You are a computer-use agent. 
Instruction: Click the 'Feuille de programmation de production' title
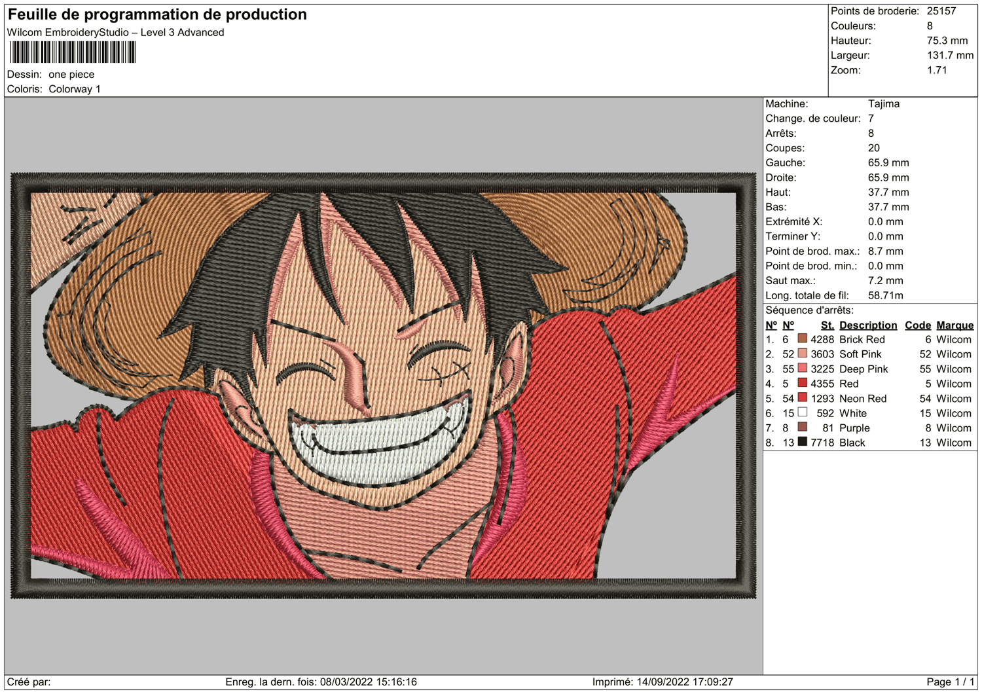pyautogui.click(x=157, y=14)
